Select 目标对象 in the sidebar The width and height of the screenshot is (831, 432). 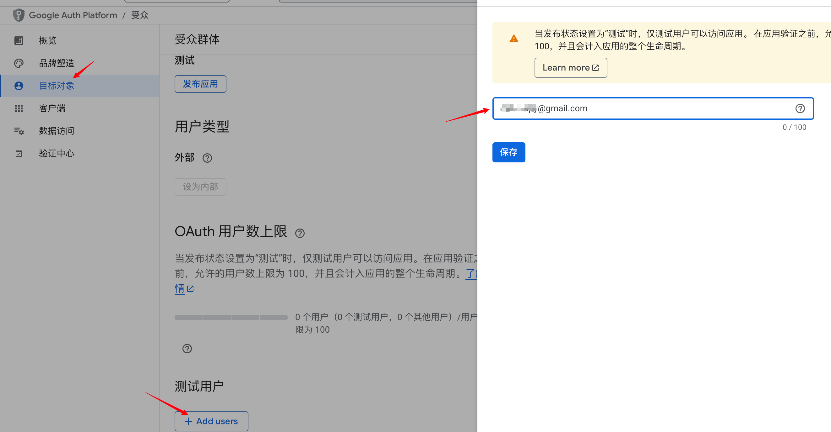pyautogui.click(x=80, y=86)
